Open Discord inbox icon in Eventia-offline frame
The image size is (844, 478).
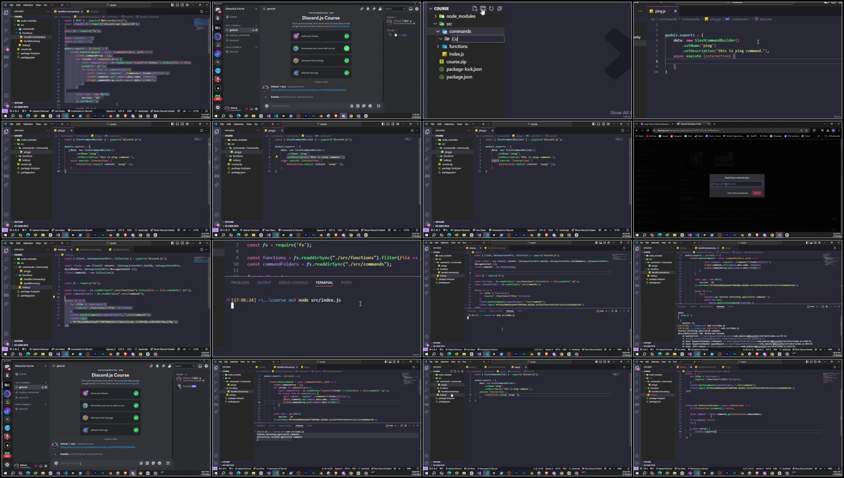411,9
